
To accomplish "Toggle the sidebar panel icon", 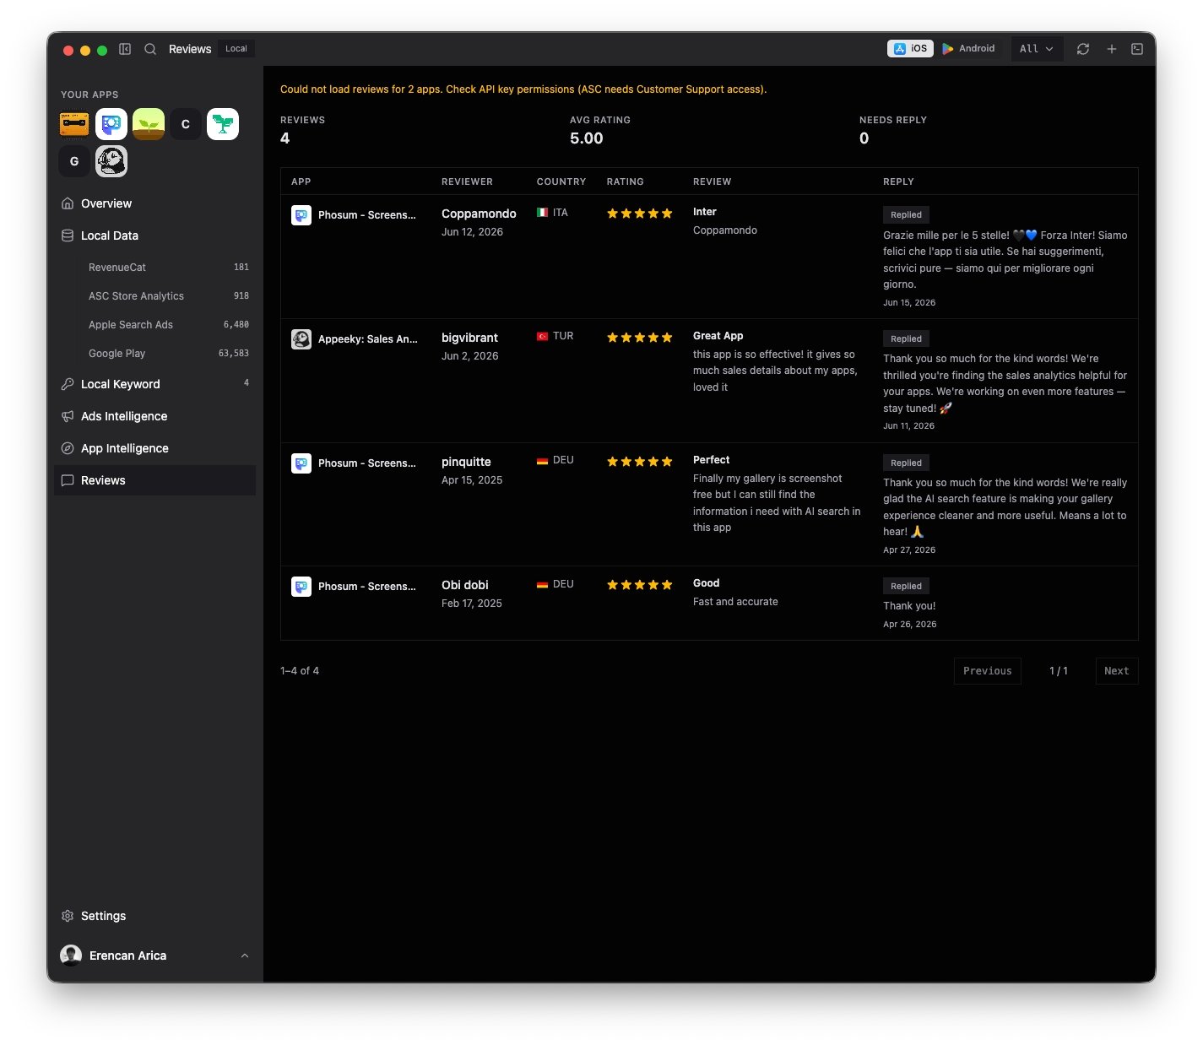I will pyautogui.click(x=125, y=49).
